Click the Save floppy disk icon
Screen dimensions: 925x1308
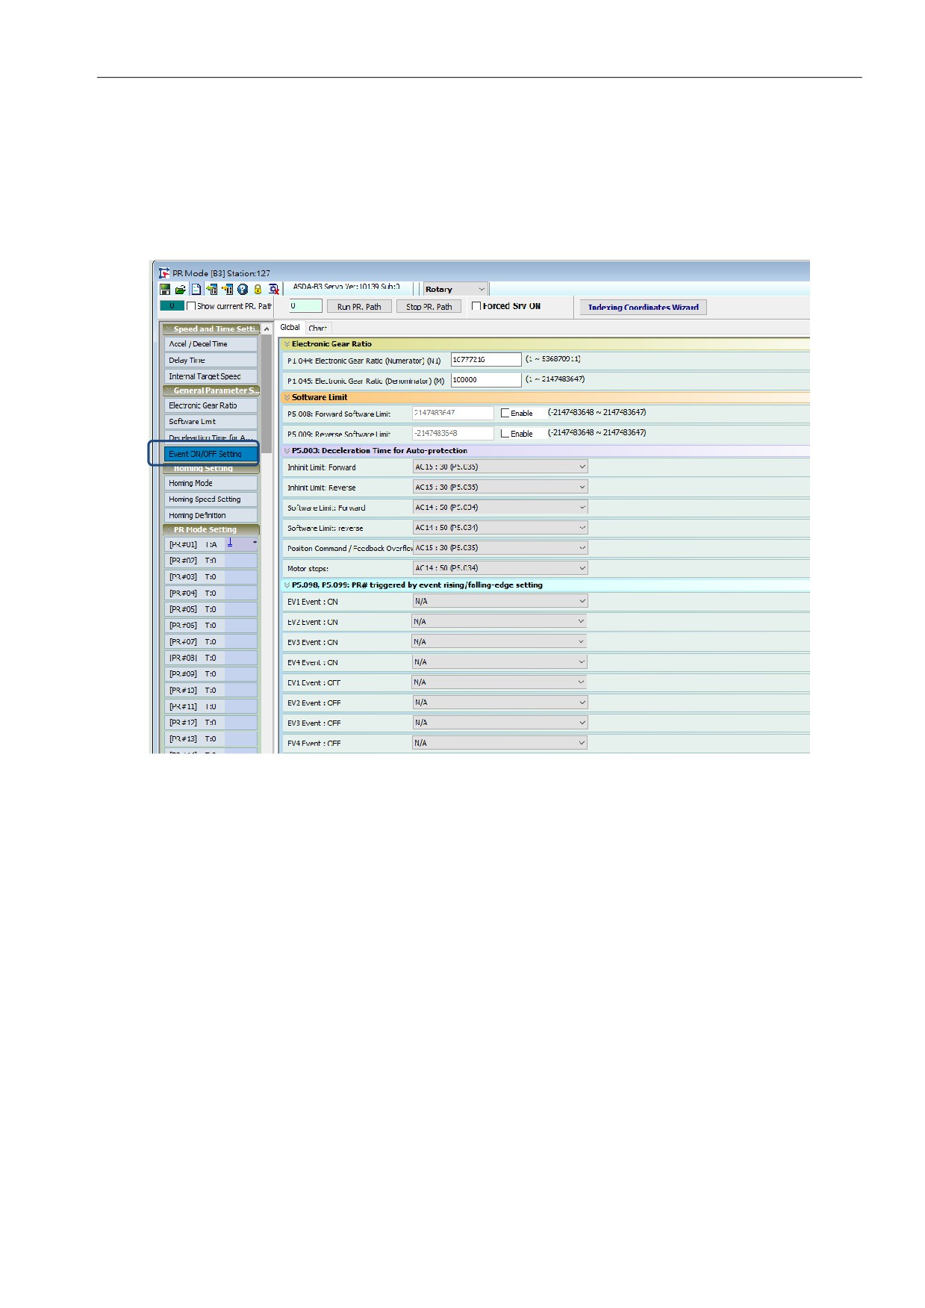point(165,290)
